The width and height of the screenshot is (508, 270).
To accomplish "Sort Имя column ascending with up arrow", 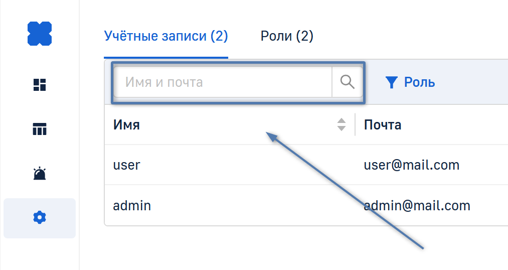I will pos(342,121).
